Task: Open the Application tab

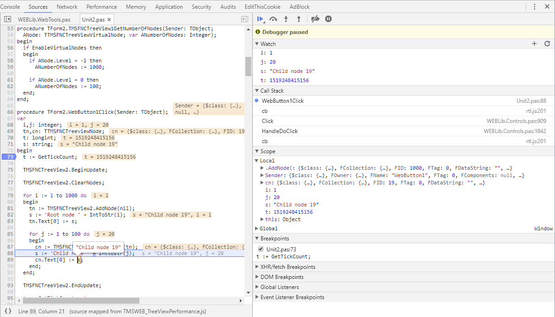Action: coord(169,7)
